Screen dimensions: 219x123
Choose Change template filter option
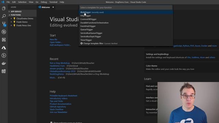pos(126,43)
